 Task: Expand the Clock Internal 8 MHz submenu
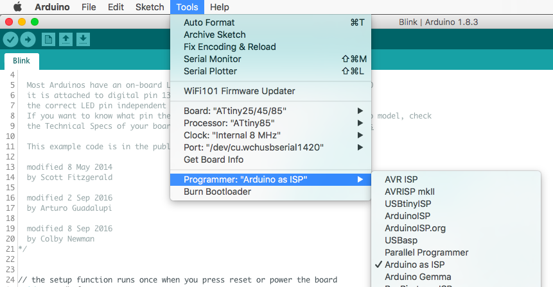click(x=270, y=135)
